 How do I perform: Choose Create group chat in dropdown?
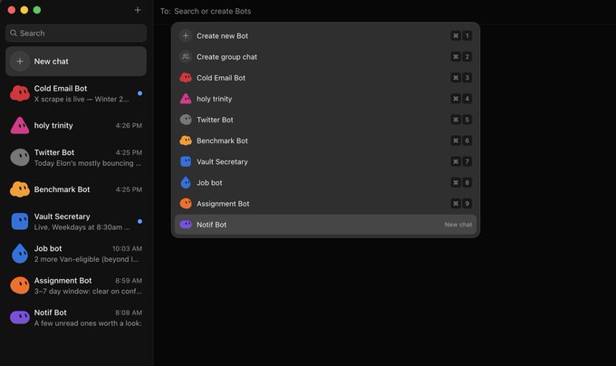tap(326, 57)
